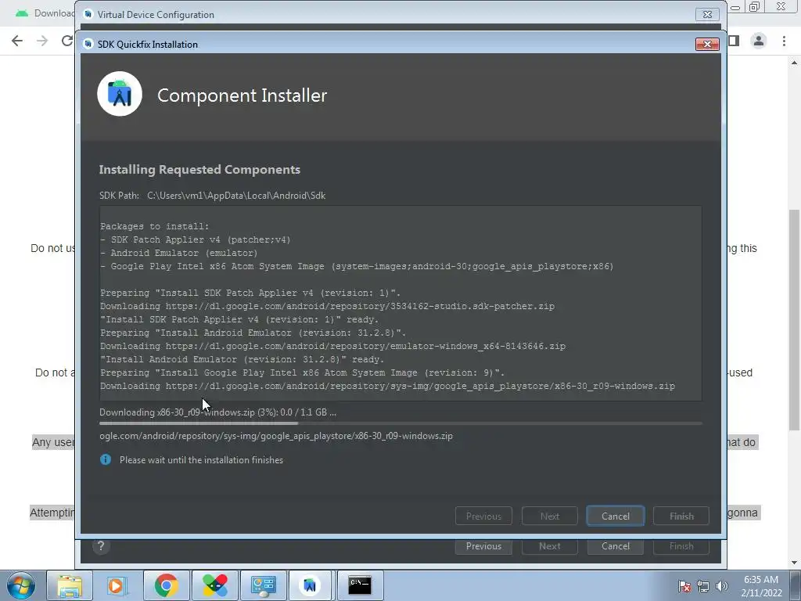This screenshot has width=801, height=601.
Task: Close the SDK Quickfix Installation dialog
Action: tap(707, 44)
